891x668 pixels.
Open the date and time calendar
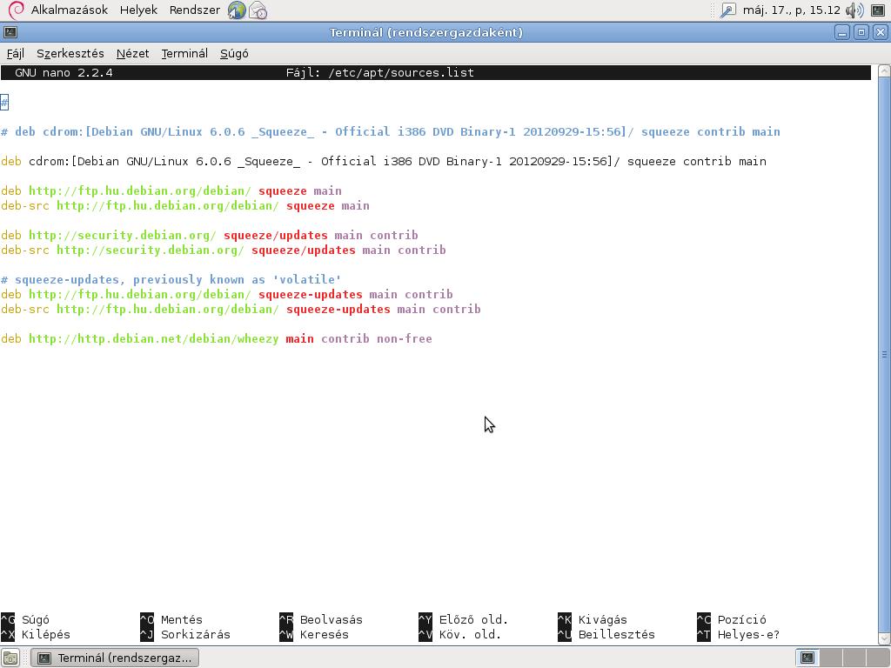point(791,10)
